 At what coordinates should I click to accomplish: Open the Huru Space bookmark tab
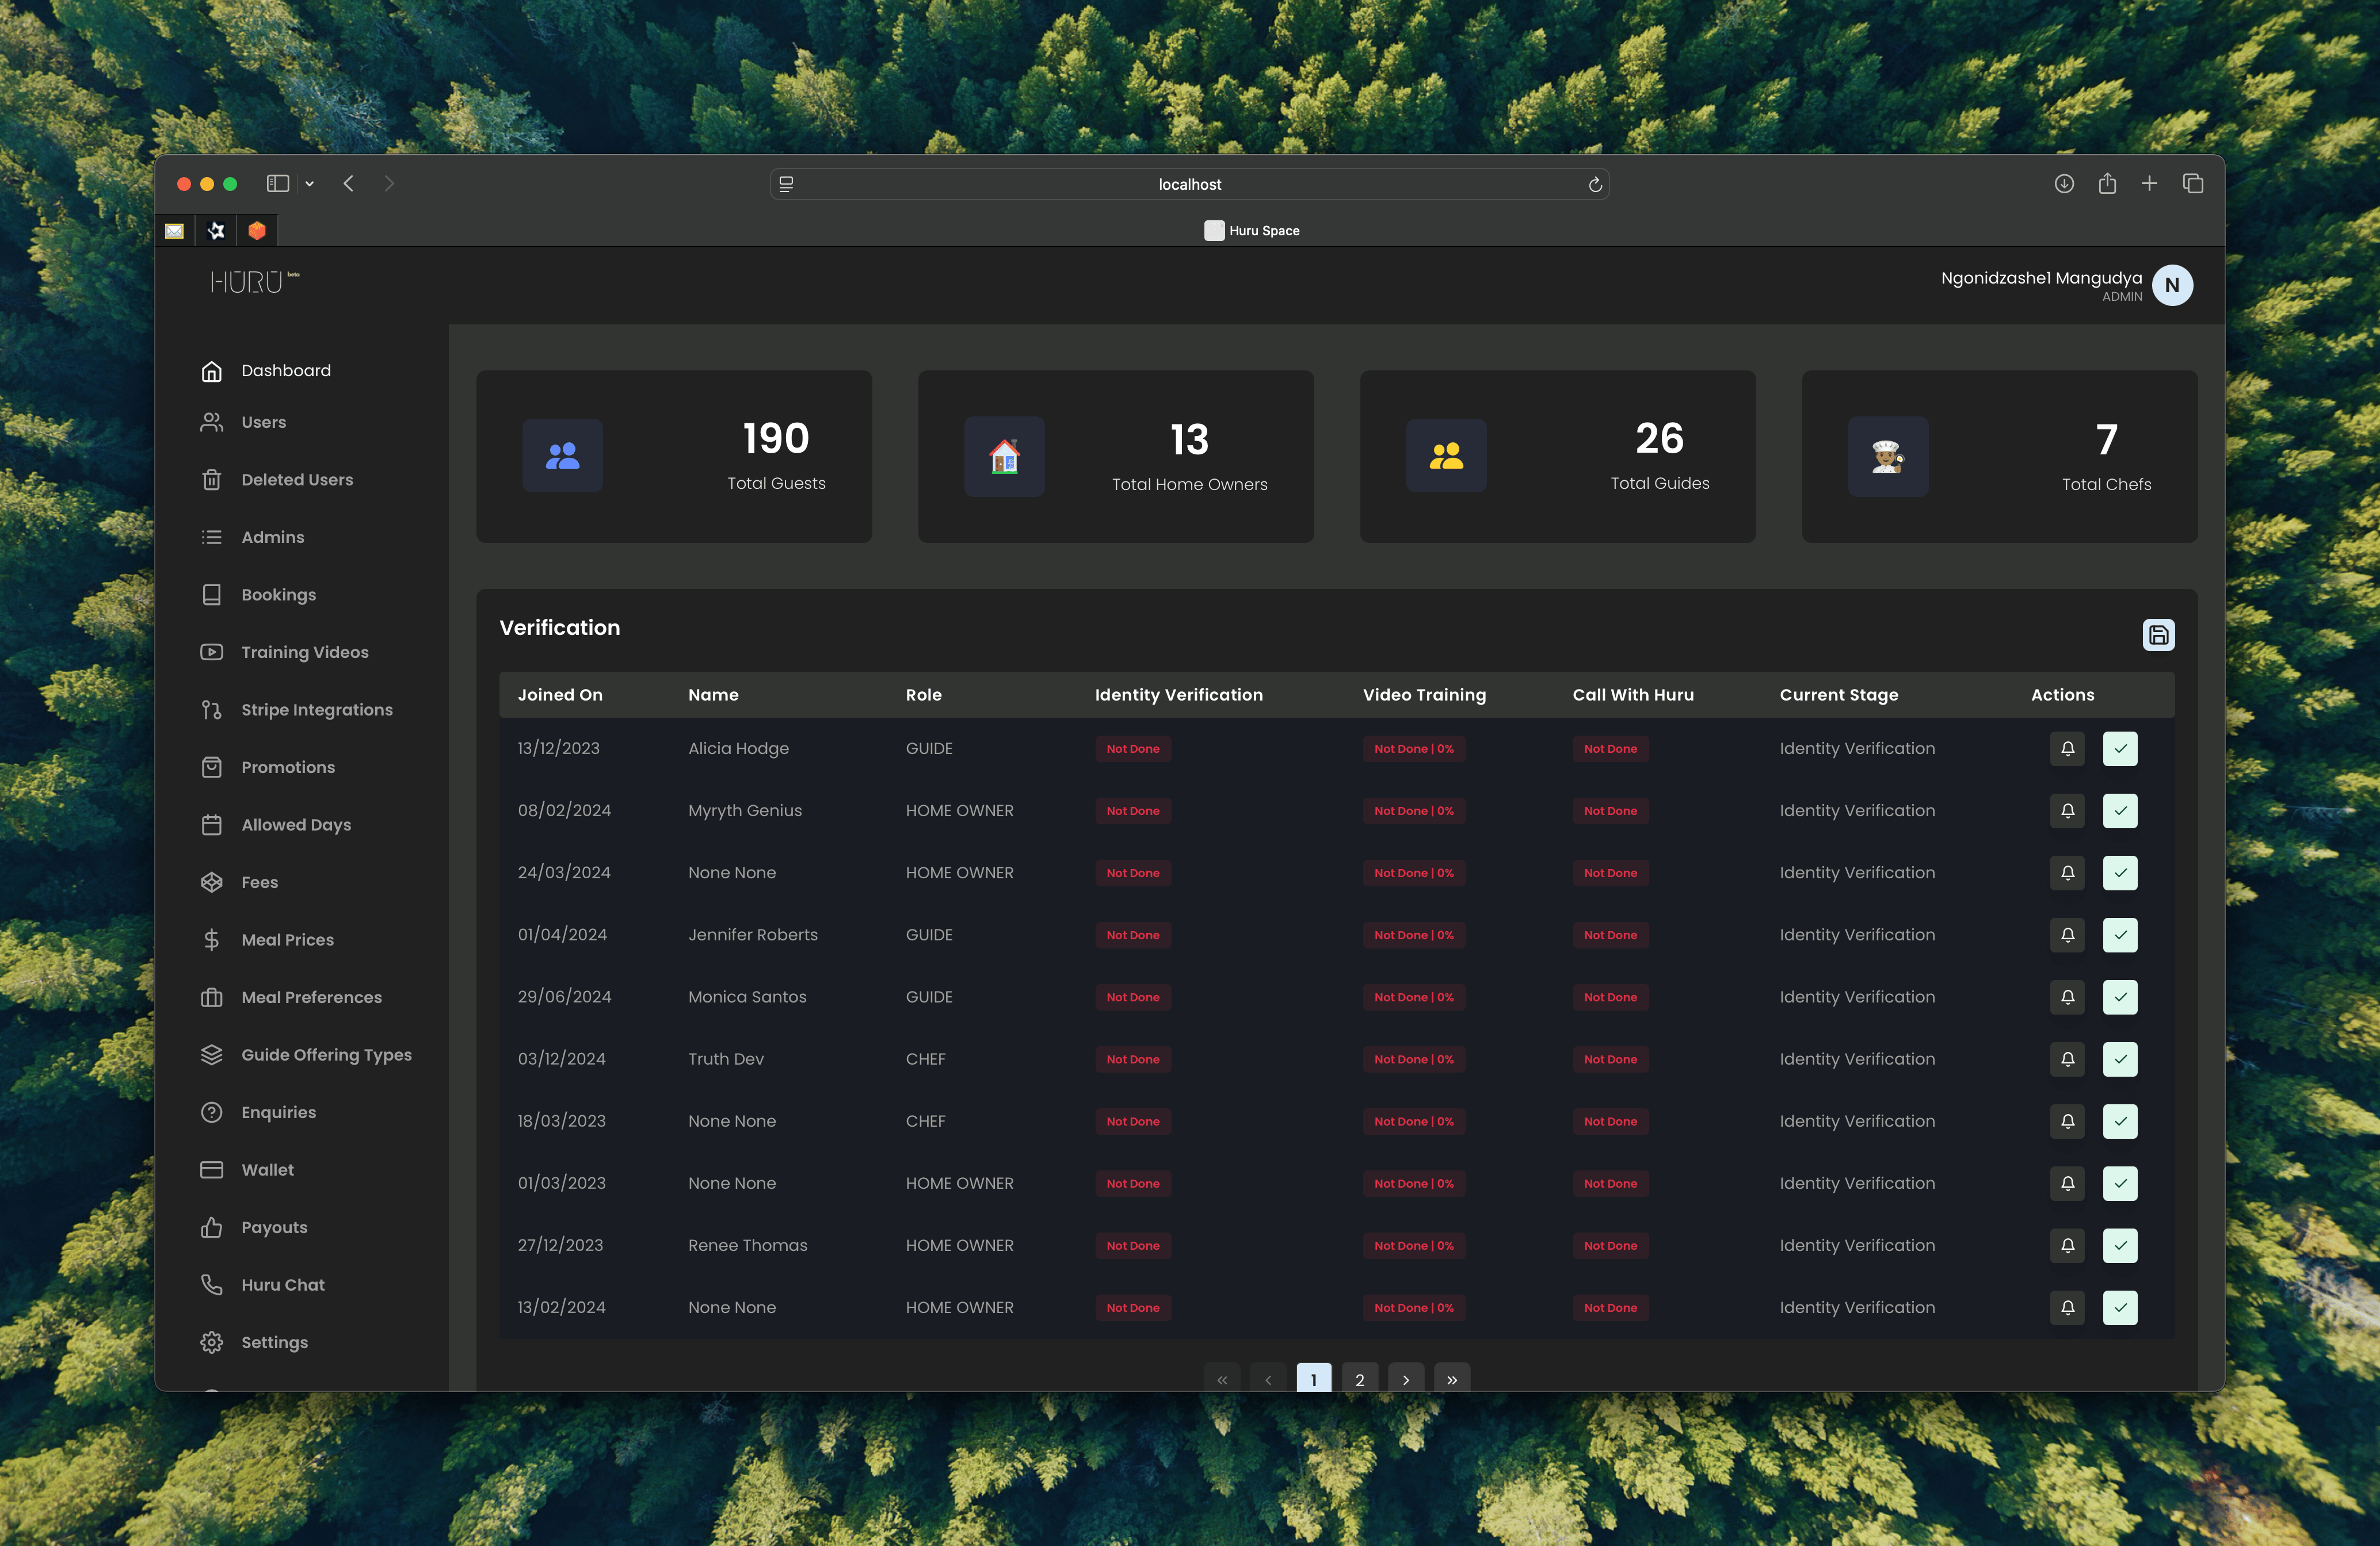pyautogui.click(x=1252, y=230)
